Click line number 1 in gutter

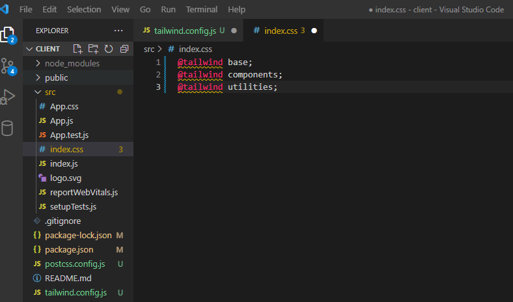[x=158, y=62]
